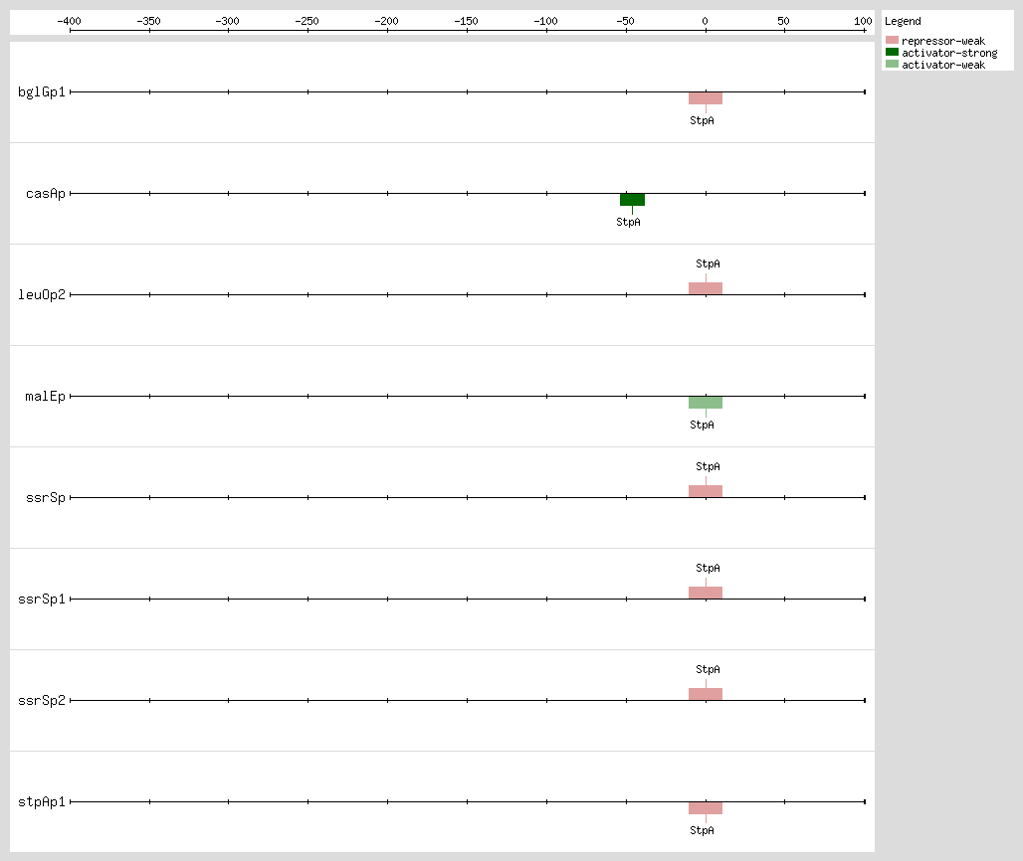Click the activator-weak legend color swatch

coord(892,64)
